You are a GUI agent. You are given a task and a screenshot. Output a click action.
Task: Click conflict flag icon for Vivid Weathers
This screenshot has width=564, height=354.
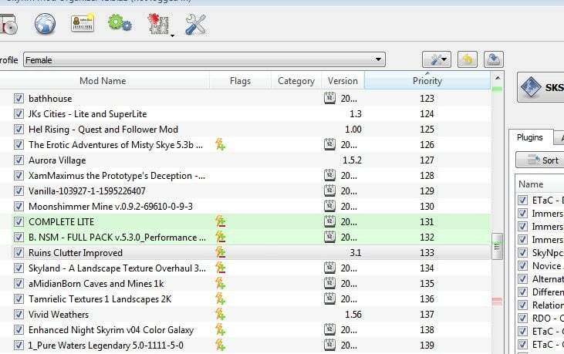pos(220,315)
